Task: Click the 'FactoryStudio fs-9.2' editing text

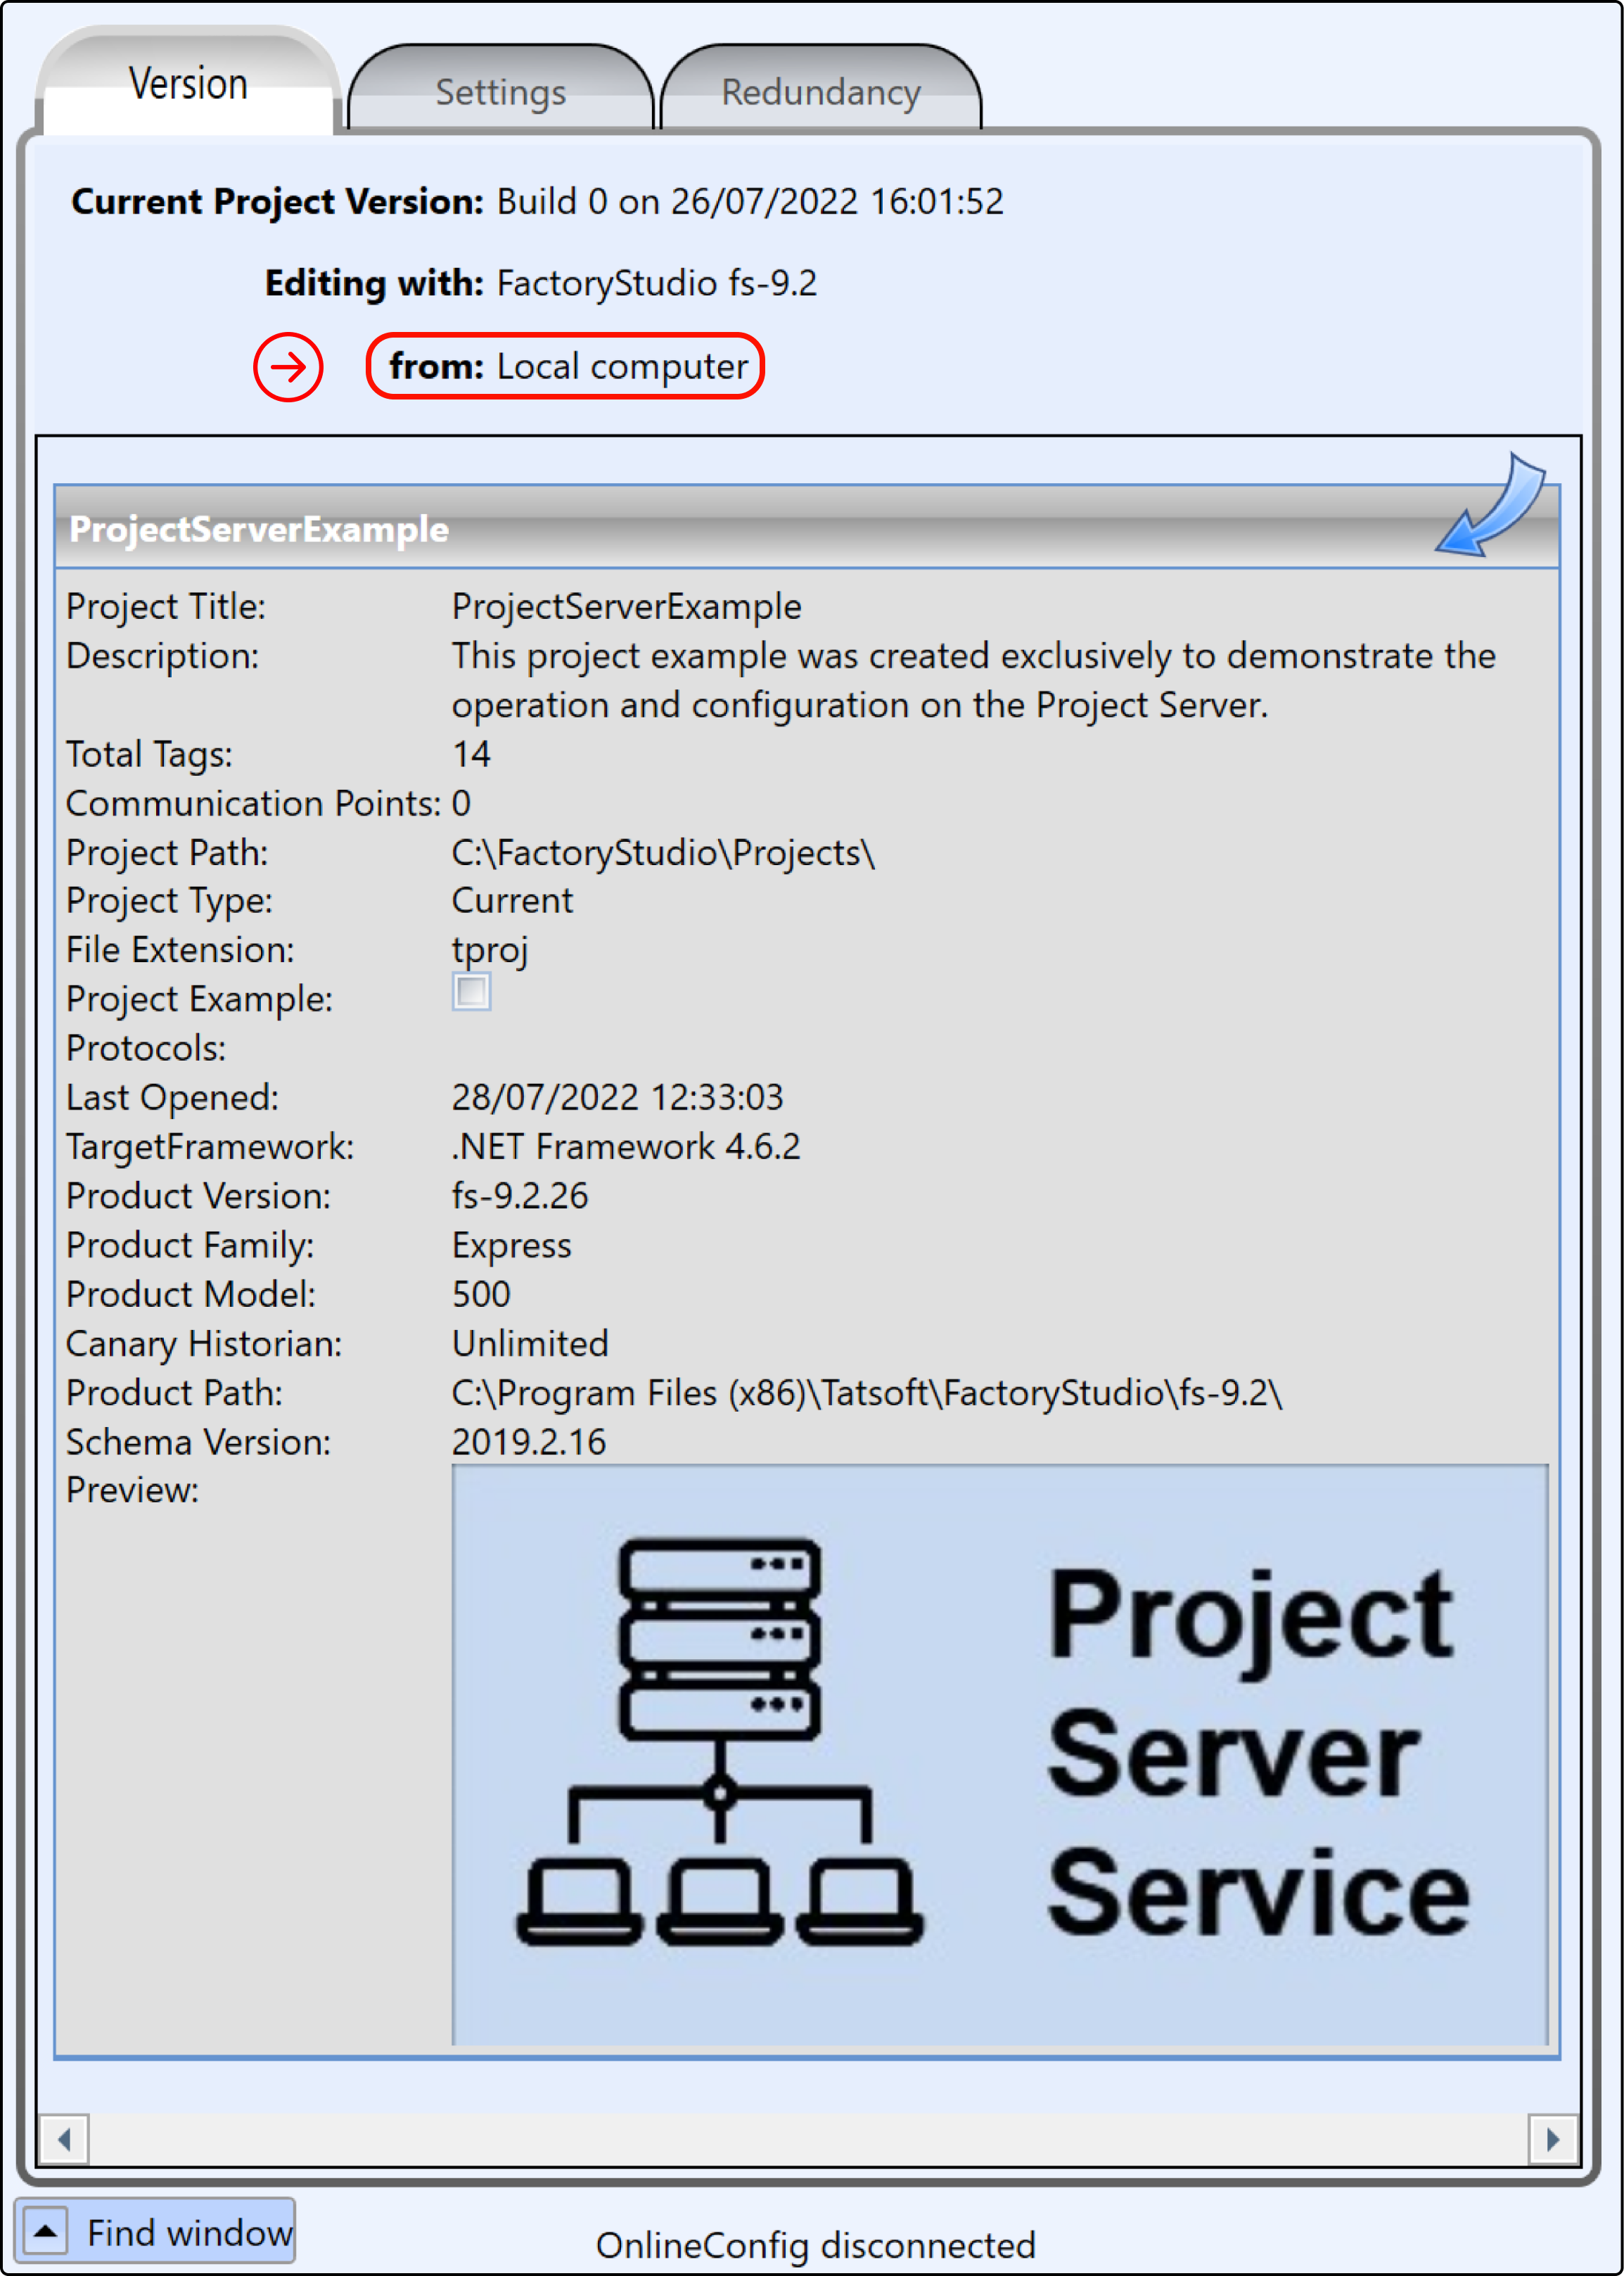Action: (x=657, y=283)
